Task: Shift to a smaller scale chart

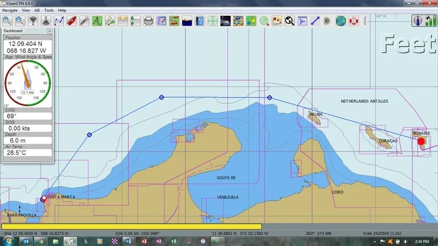Action: [46, 21]
